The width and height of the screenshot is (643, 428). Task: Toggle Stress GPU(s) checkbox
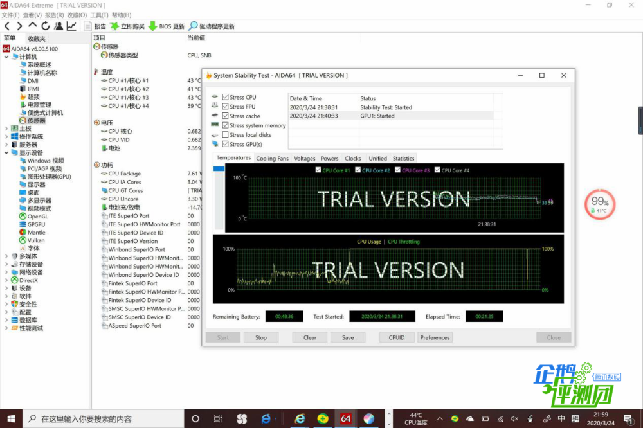point(225,144)
